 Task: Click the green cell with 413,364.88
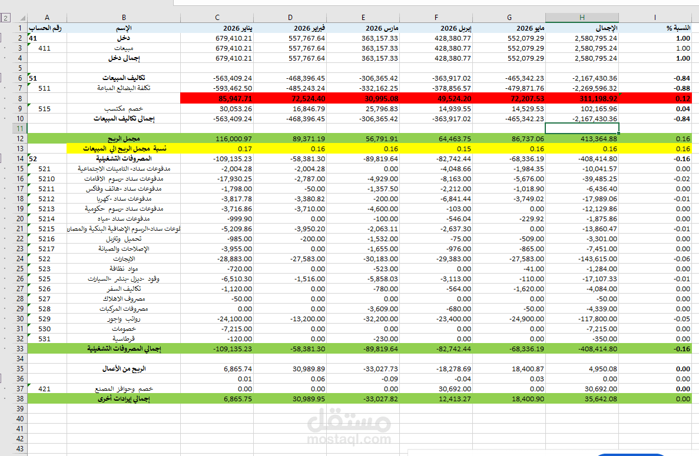point(582,138)
